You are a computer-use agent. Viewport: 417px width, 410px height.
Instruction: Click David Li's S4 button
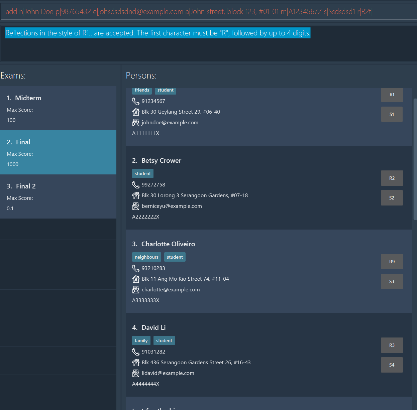point(392,365)
